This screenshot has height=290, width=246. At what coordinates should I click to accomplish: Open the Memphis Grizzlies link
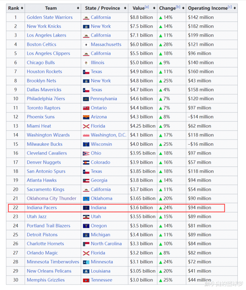pos(46,280)
